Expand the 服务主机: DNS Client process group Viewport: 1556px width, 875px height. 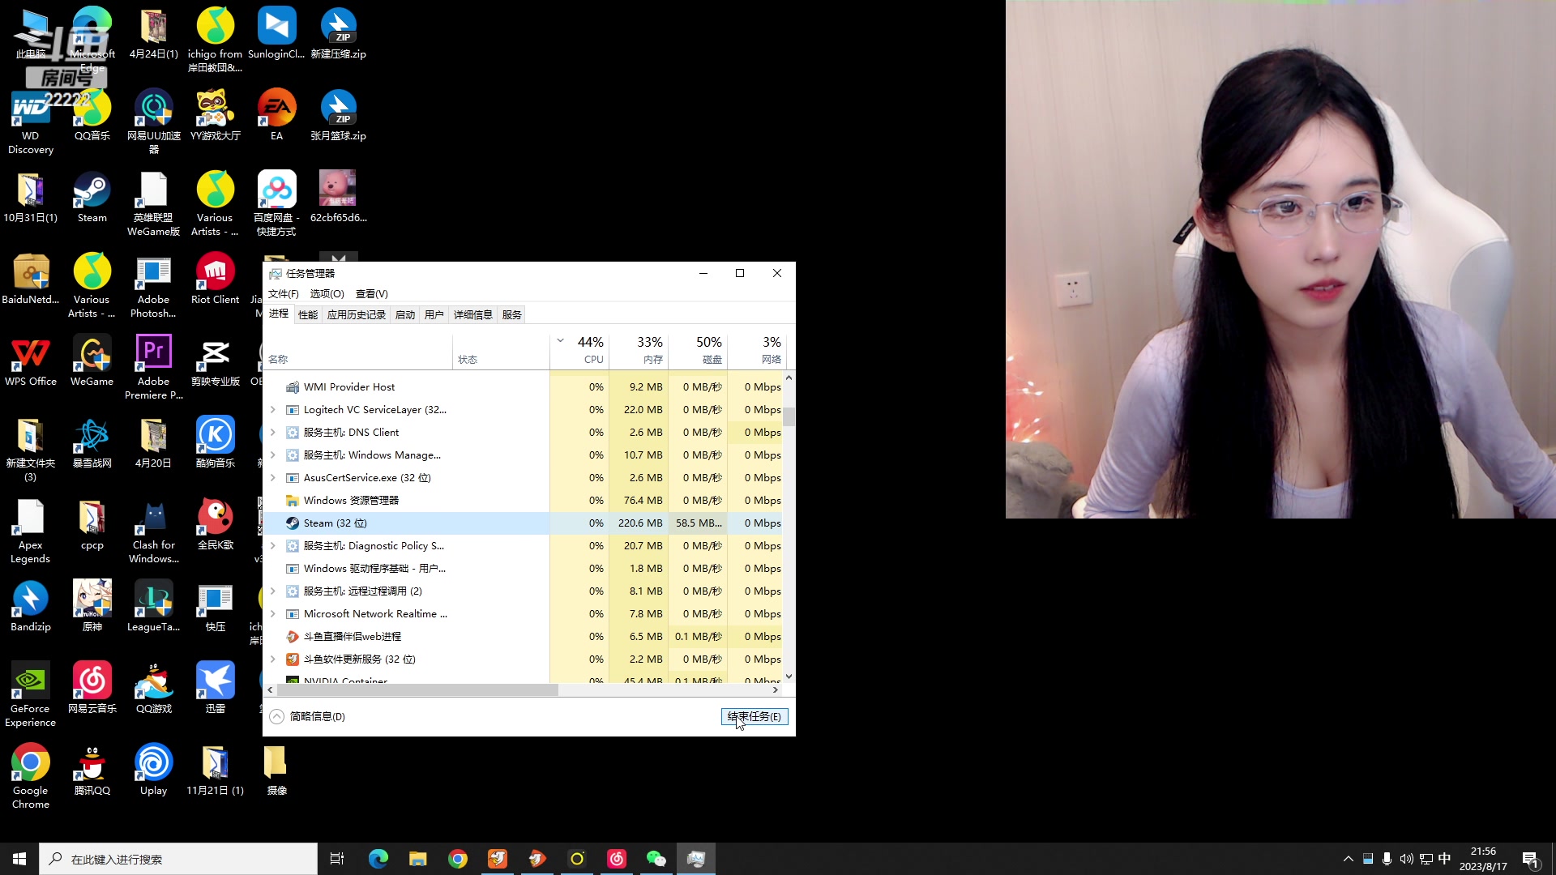point(273,433)
